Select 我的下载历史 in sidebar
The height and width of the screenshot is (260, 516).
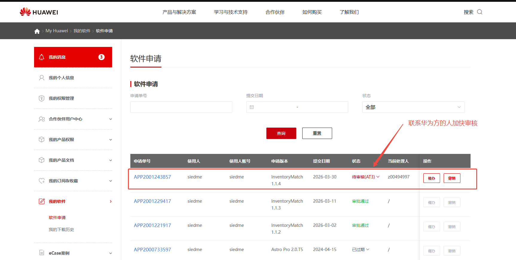click(61, 230)
